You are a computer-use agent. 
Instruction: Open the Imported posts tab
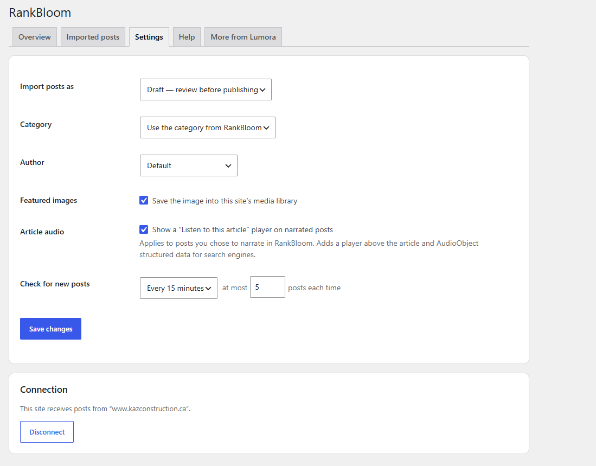[93, 37]
